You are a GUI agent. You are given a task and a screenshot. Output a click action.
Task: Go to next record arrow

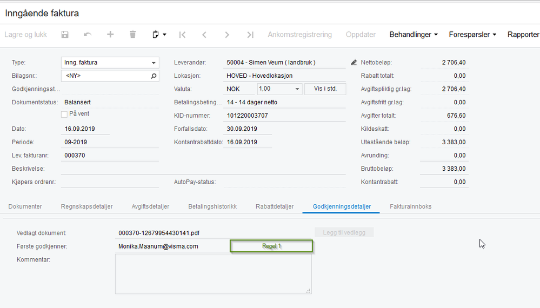(226, 35)
